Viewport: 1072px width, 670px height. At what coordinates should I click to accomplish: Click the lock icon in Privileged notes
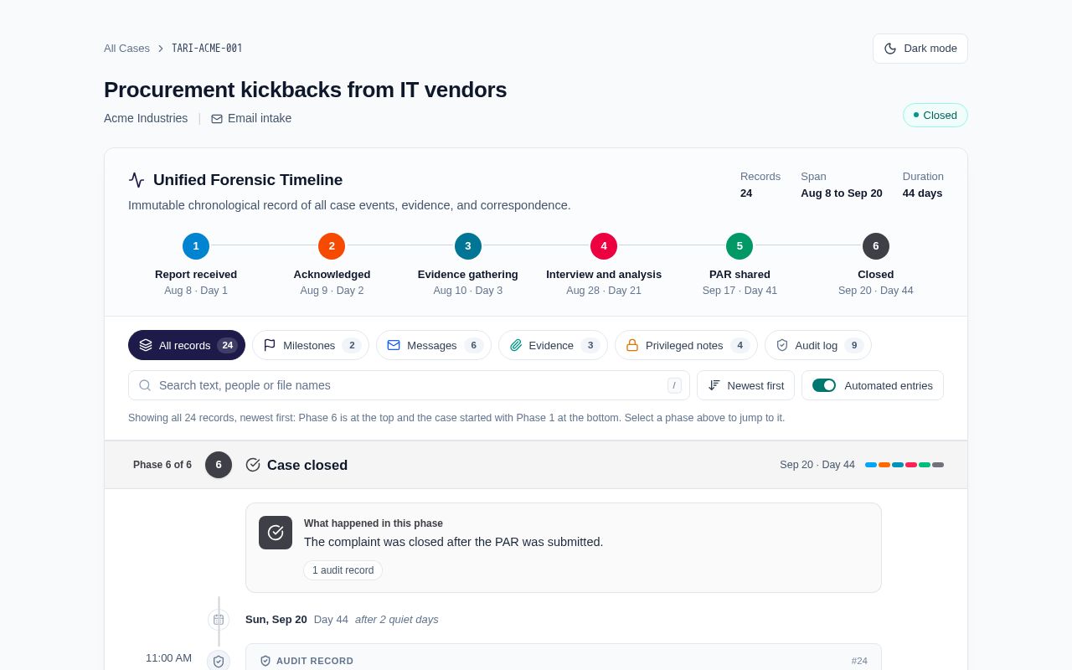click(632, 345)
